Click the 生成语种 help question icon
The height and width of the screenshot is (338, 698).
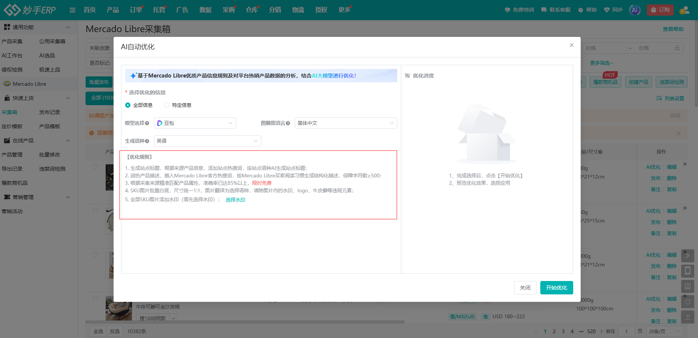pos(147,141)
